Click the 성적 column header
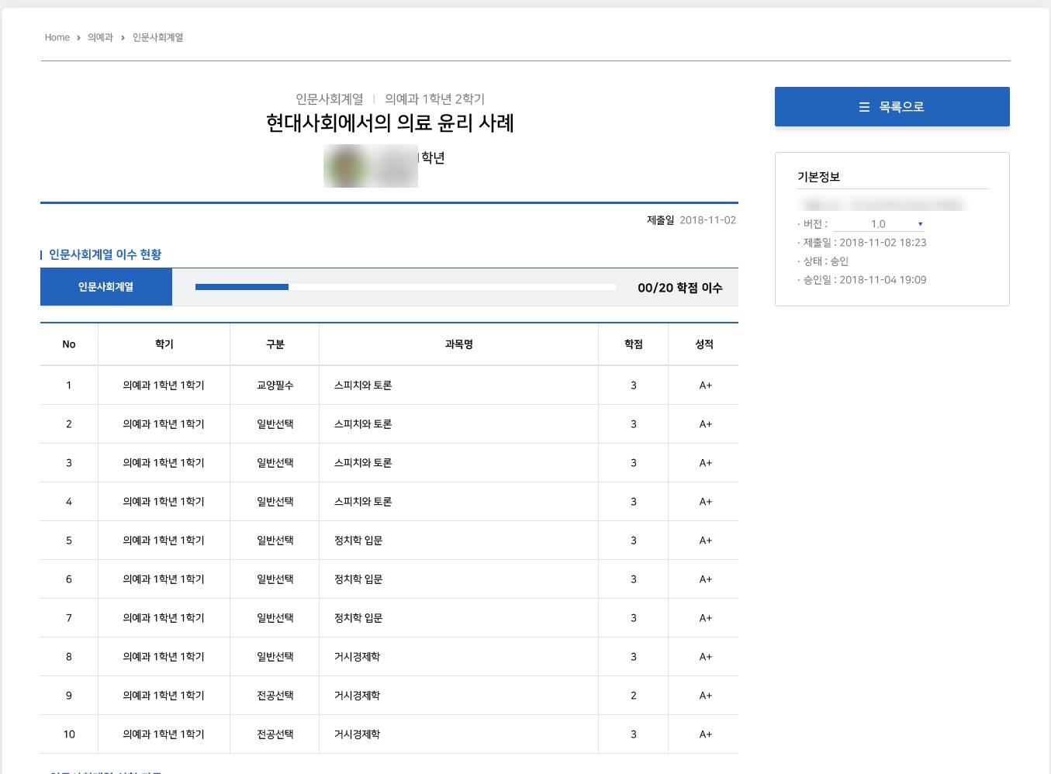Viewport: 1051px width, 774px height. 704,344
